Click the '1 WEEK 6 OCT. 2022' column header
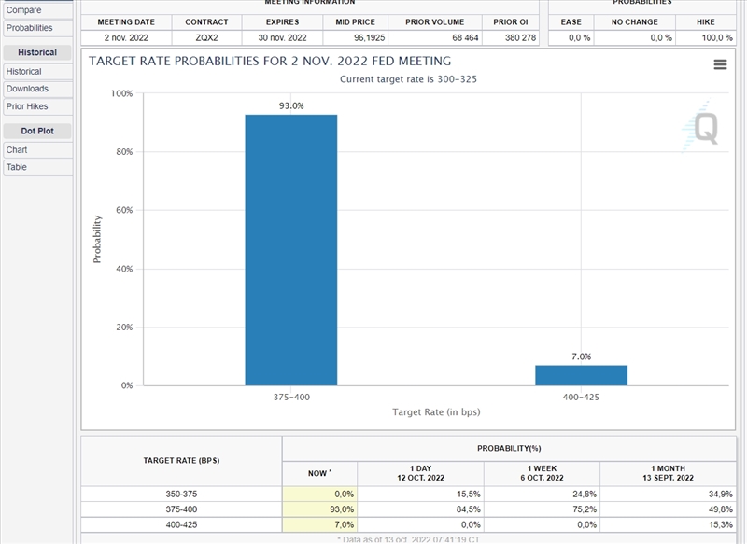Image resolution: width=747 pixels, height=544 pixels. point(542,474)
